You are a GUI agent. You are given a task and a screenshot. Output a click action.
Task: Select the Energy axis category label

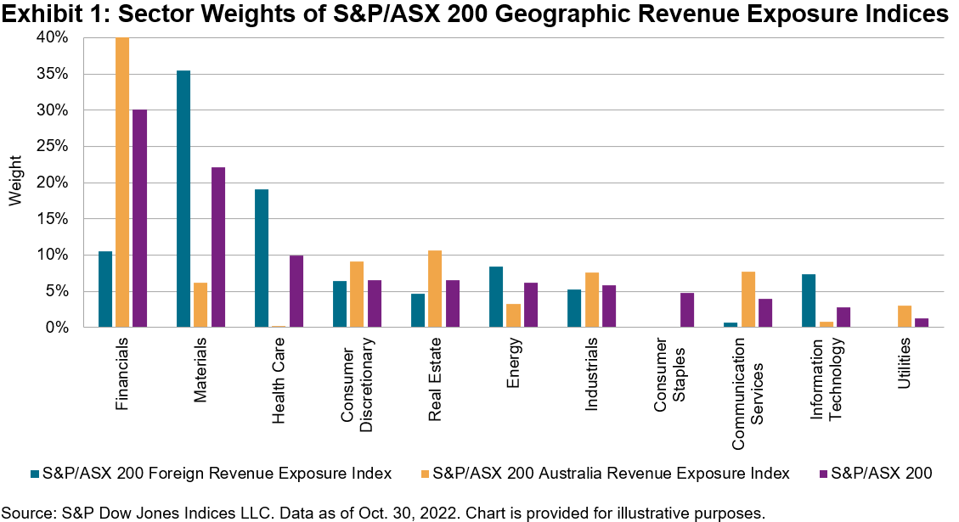point(513,362)
